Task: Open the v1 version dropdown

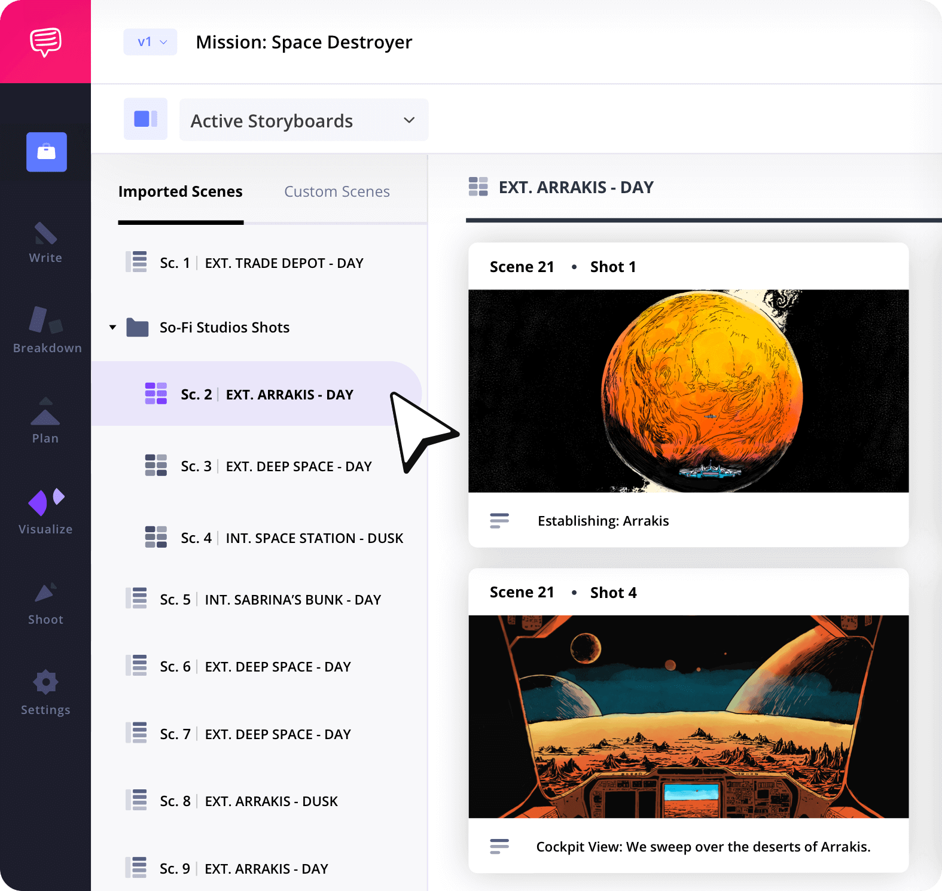Action: (x=150, y=42)
